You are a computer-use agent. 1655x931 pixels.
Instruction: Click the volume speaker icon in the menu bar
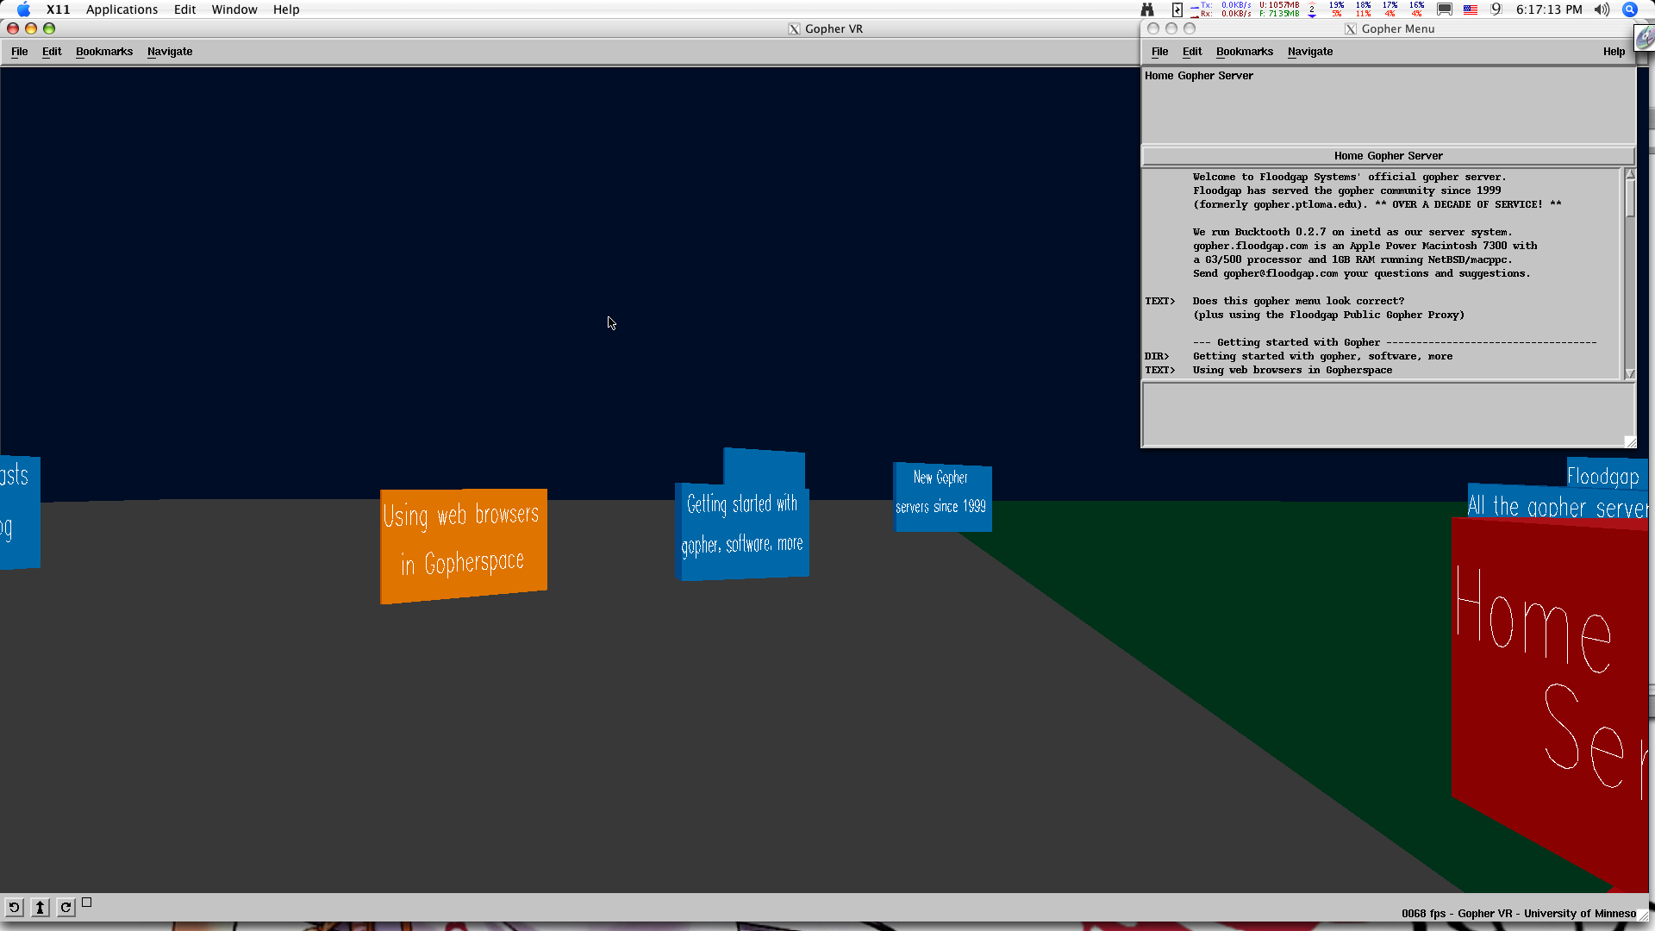[x=1602, y=9]
